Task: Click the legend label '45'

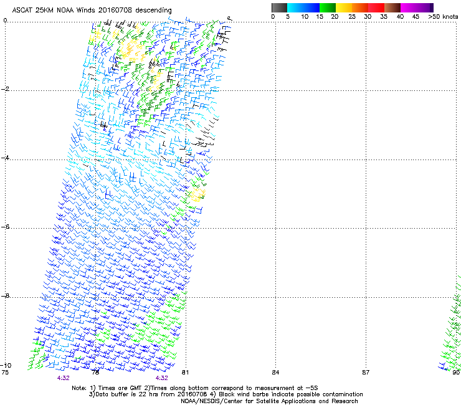Action: pos(416,17)
